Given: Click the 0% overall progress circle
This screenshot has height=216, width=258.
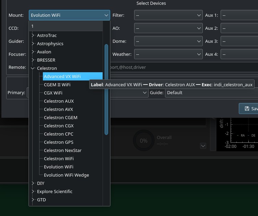Looking at the screenshot, I should click(144, 140).
